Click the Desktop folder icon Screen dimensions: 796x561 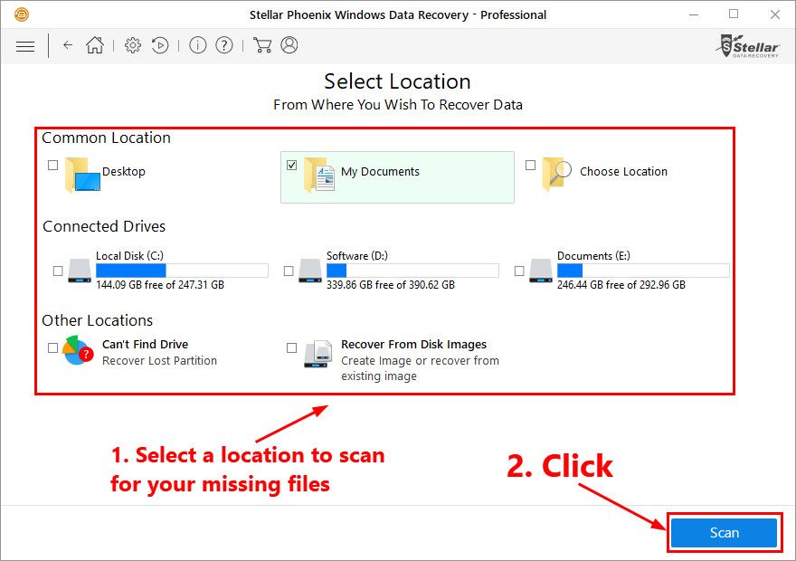point(82,174)
